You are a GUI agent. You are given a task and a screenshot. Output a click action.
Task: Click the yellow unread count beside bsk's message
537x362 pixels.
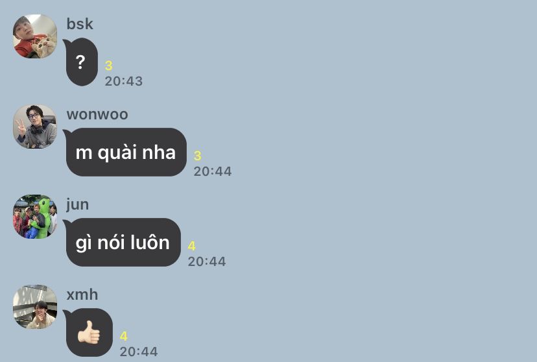[108, 66]
